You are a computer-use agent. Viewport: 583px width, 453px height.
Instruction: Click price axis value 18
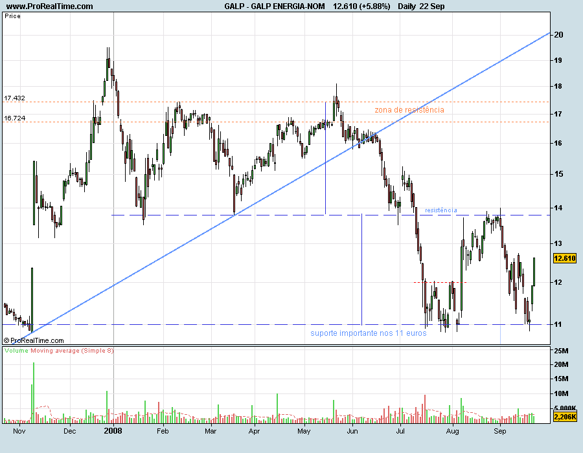[558, 86]
